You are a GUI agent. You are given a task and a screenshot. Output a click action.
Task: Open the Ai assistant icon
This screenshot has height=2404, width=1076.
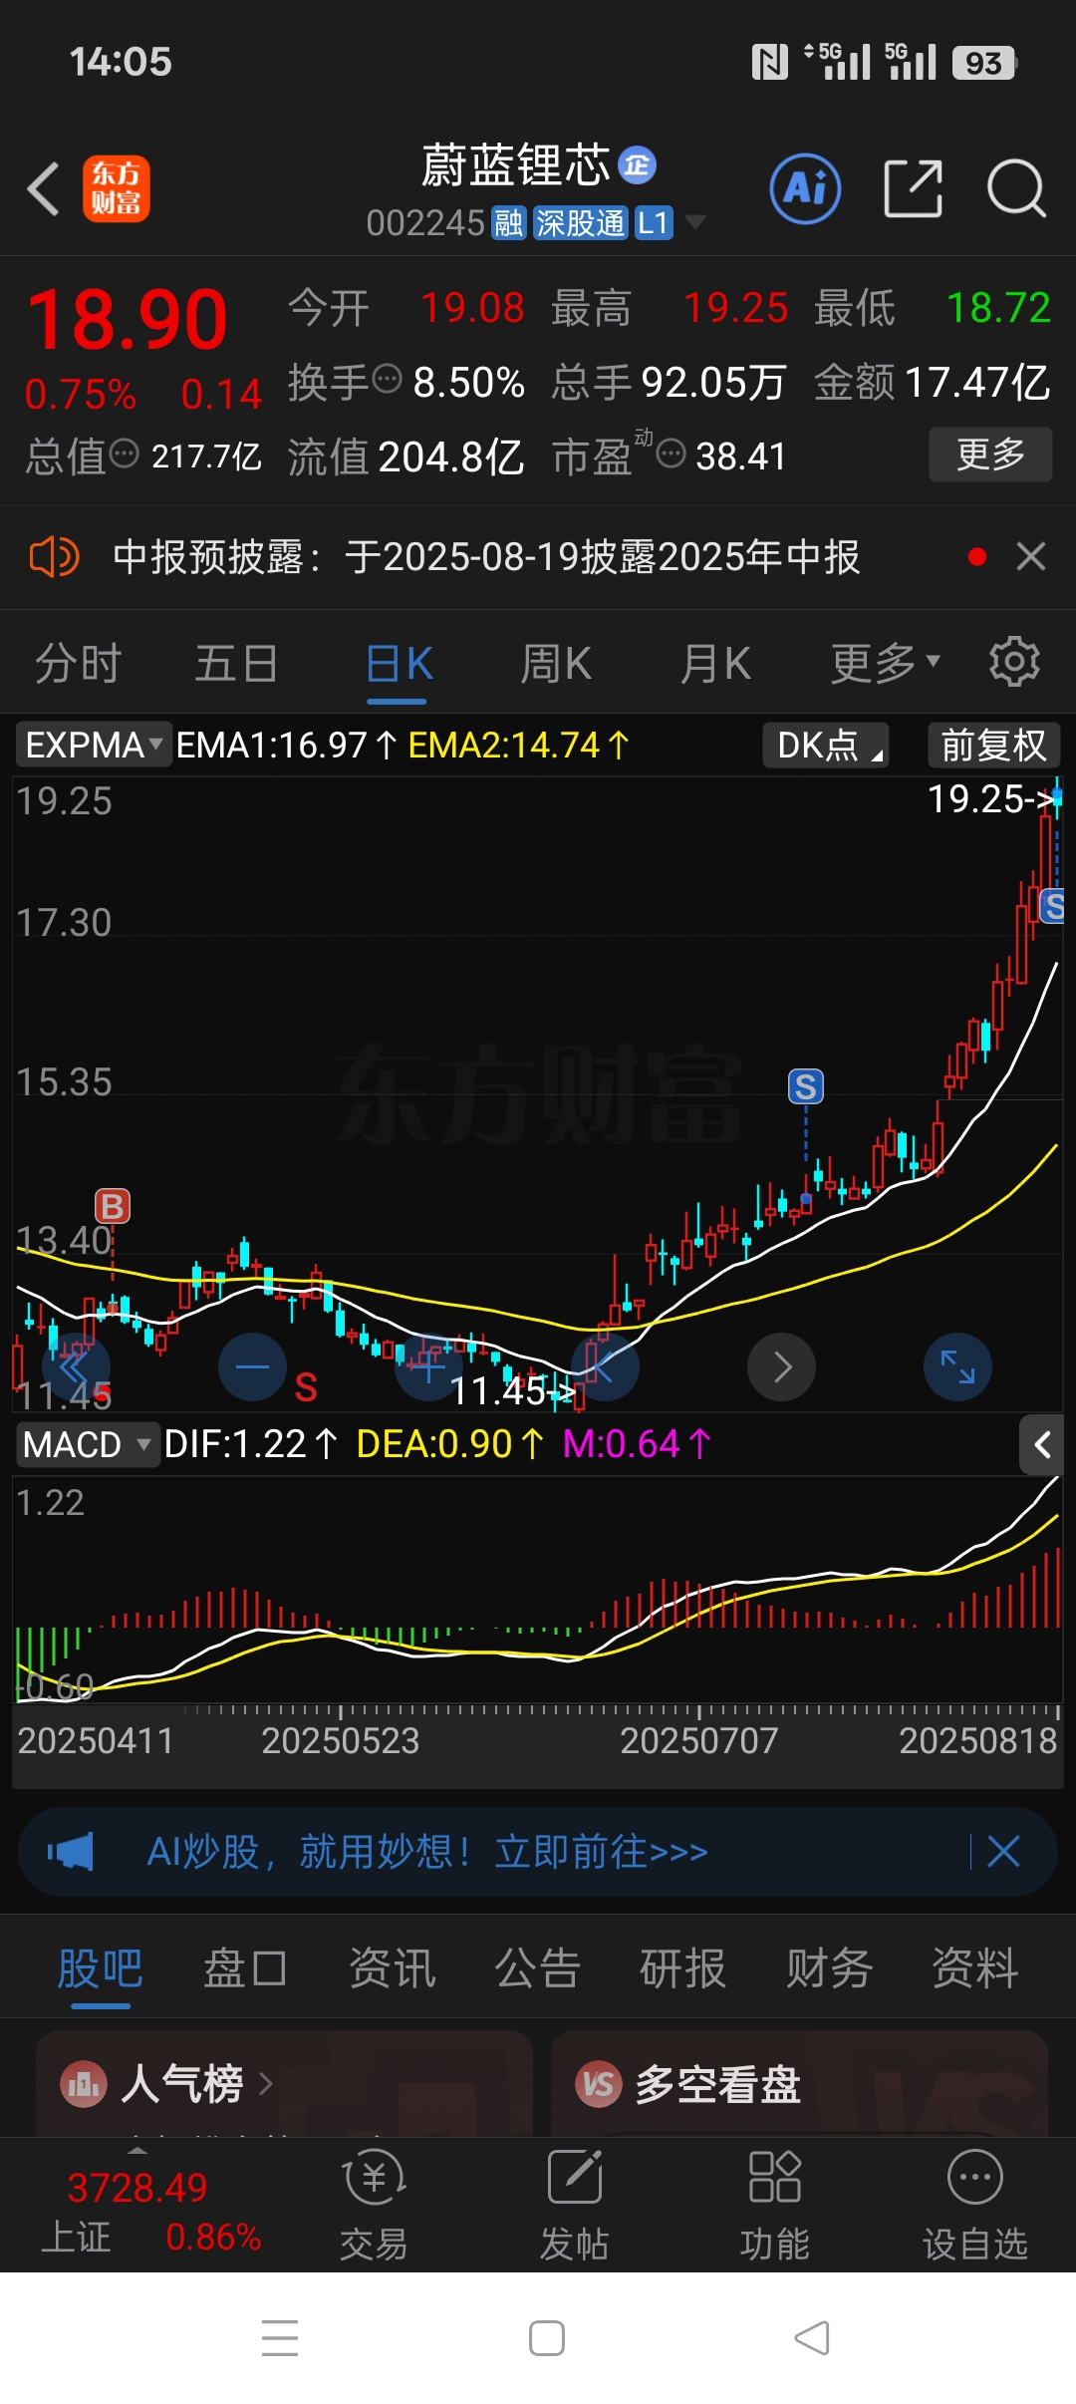805,188
